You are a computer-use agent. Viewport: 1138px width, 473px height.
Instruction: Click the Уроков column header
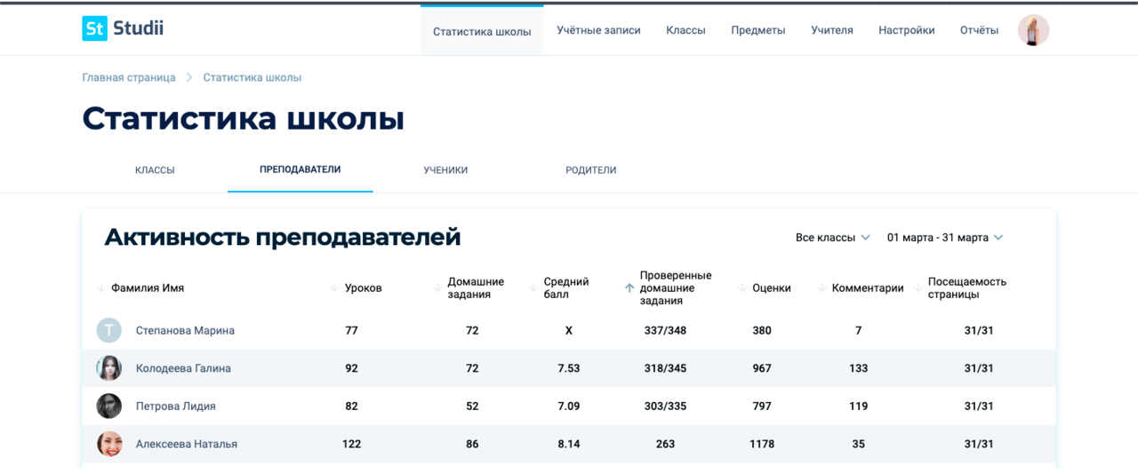(x=364, y=288)
